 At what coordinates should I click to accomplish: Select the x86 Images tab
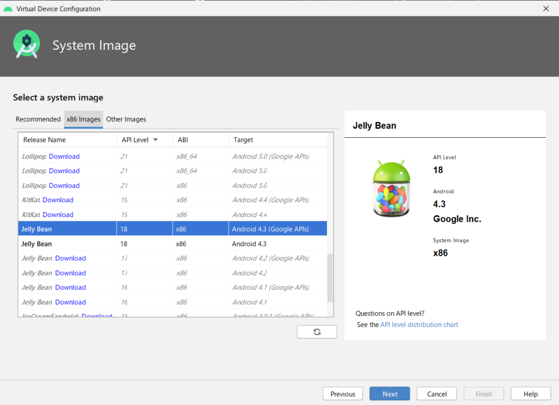(84, 119)
